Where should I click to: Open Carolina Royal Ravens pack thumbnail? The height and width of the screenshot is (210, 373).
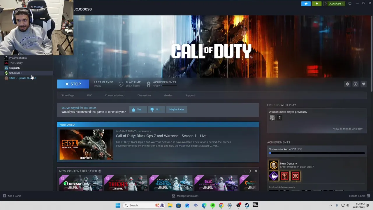pos(171,183)
